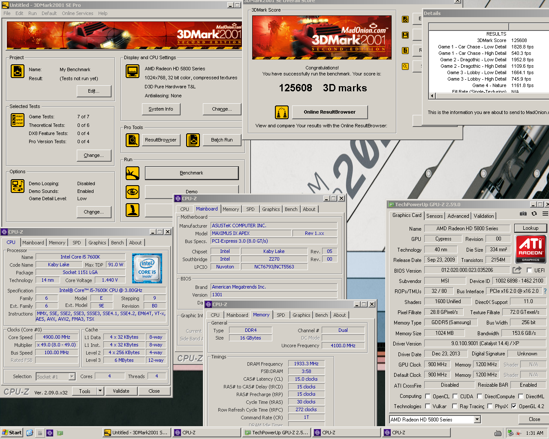The image size is (549, 439).
Task: Click the joystick icon below Demo icon
Action: [133, 210]
